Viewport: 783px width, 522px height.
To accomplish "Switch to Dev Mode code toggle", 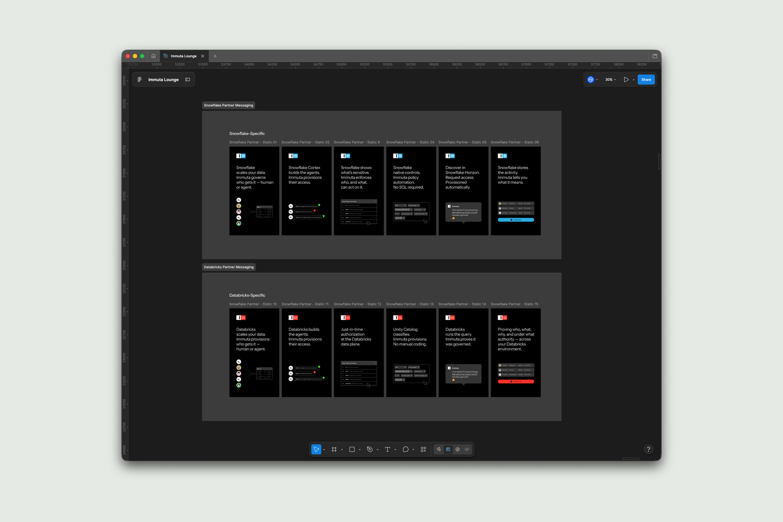I will 467,449.
